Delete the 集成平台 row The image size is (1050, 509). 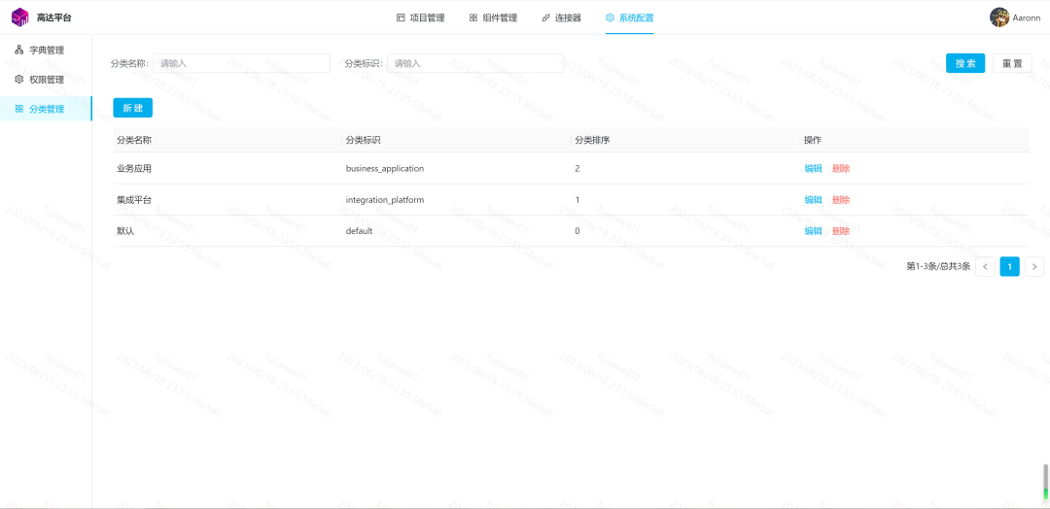point(840,199)
